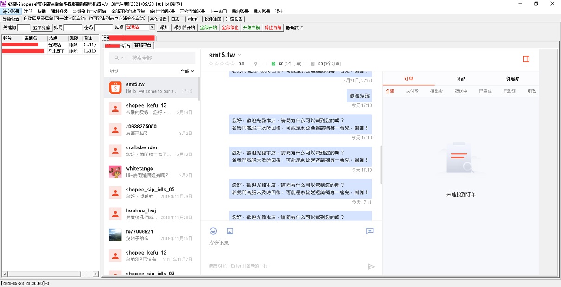Click the 停止当前 button
The width and height of the screenshot is (561, 287).
[273, 28]
